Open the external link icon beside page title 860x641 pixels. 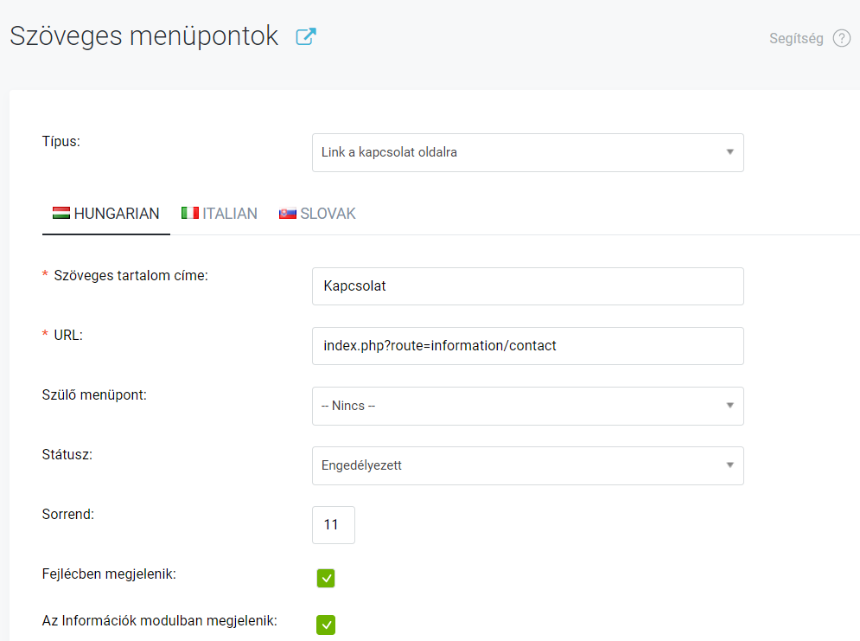click(x=306, y=36)
